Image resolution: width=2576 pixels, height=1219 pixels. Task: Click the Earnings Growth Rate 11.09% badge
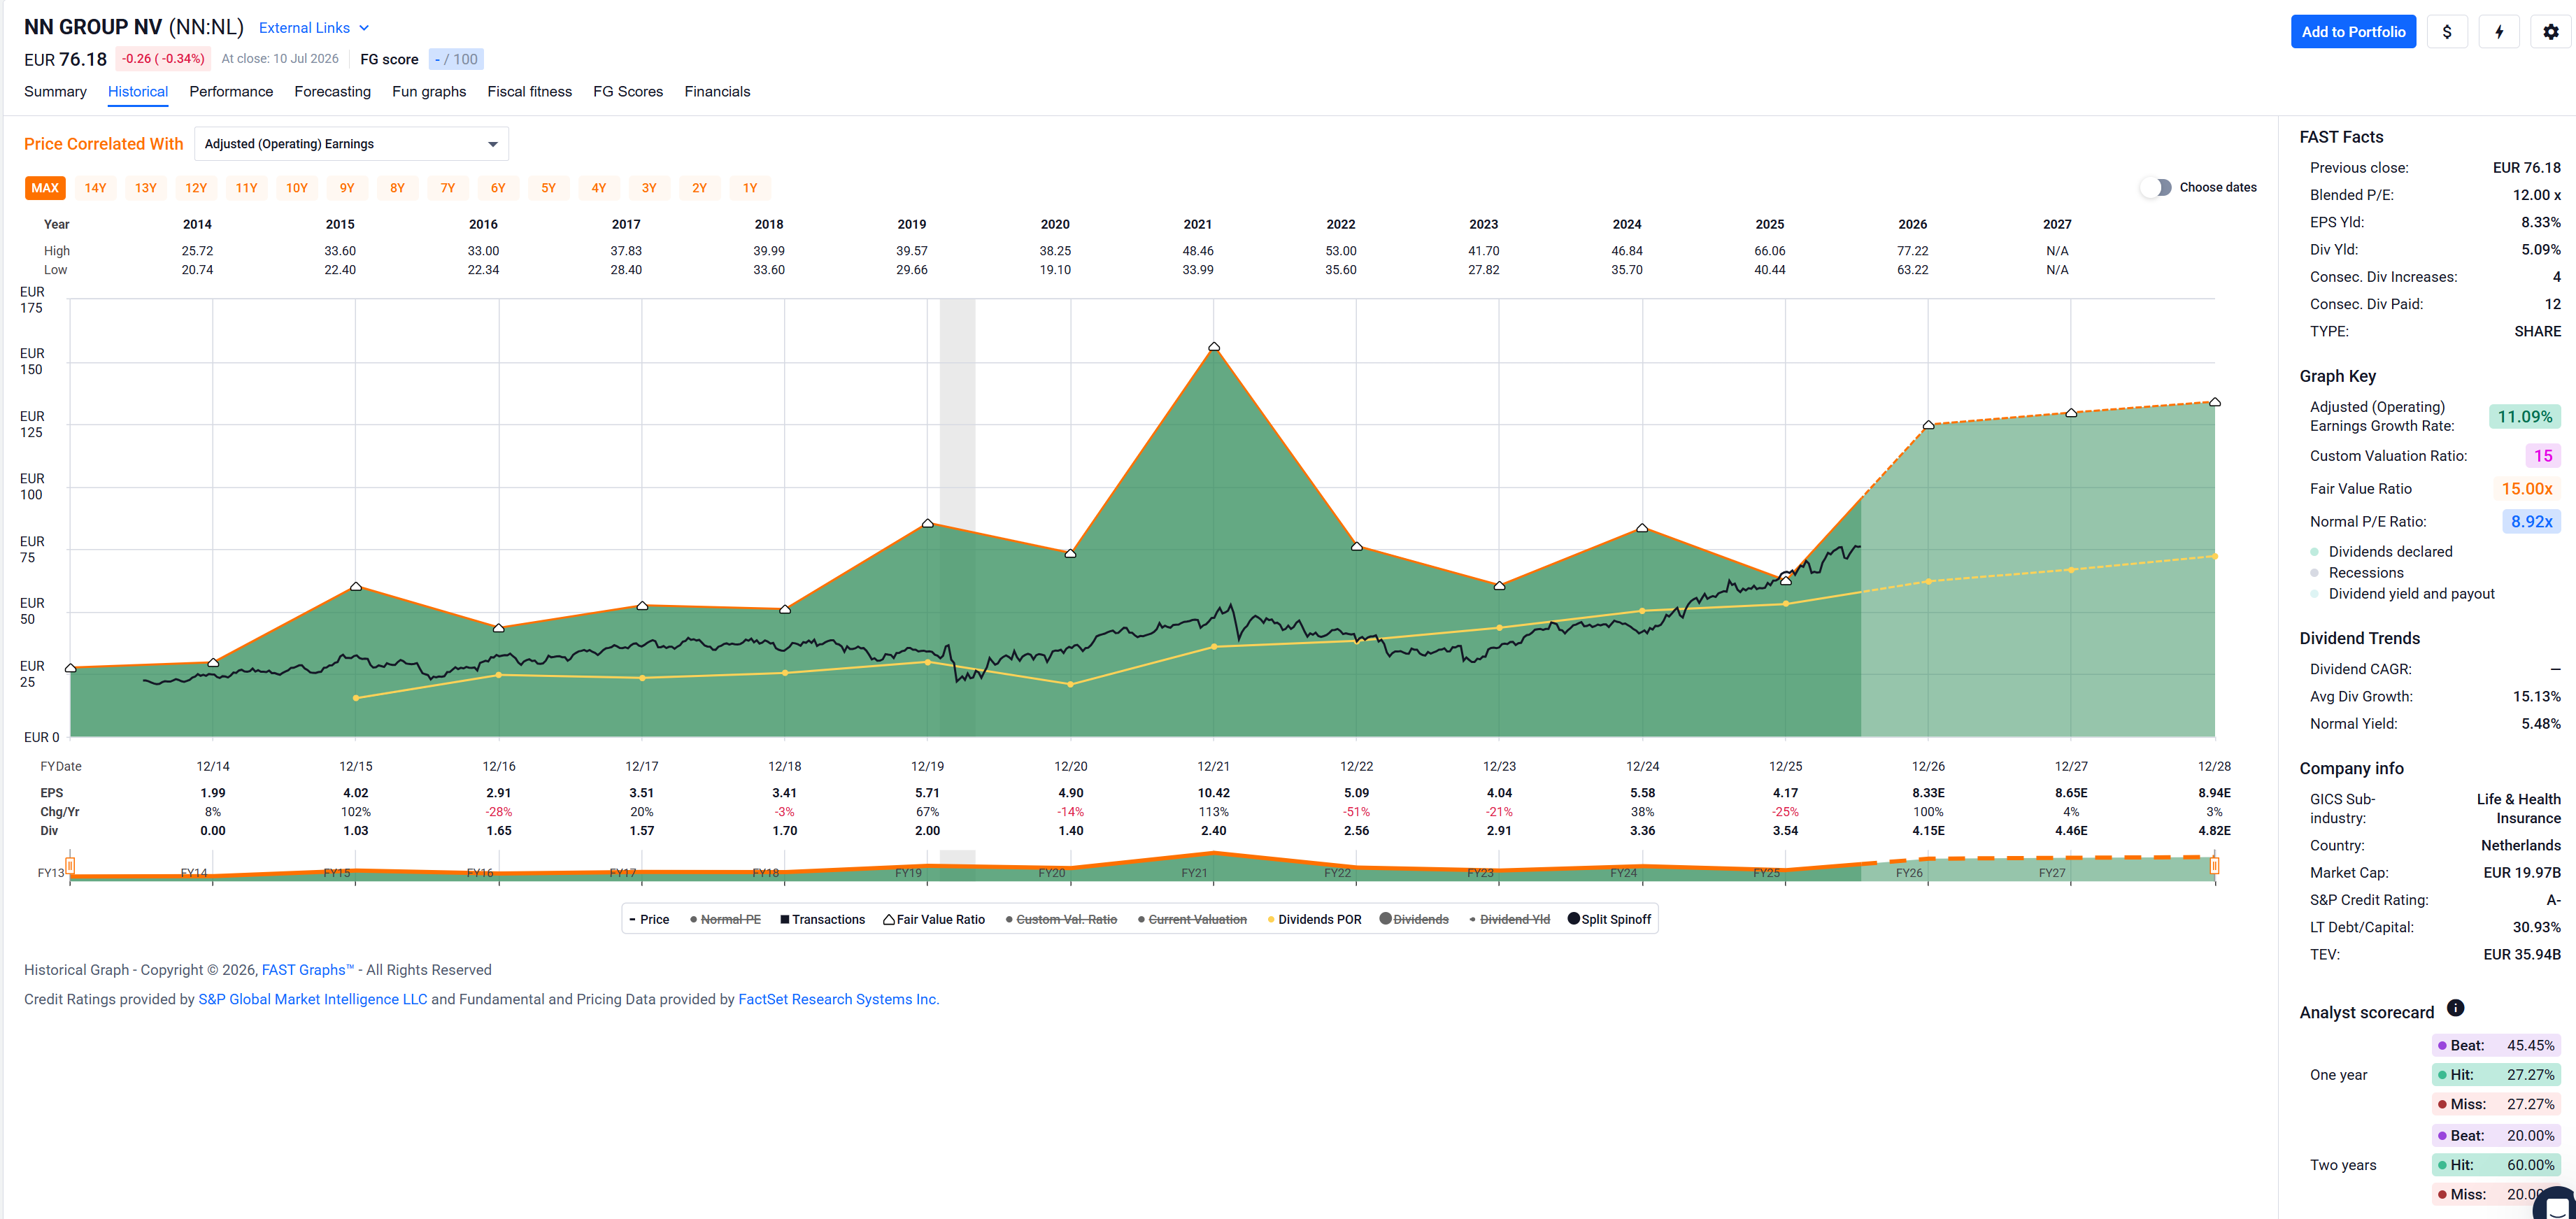(x=2524, y=417)
